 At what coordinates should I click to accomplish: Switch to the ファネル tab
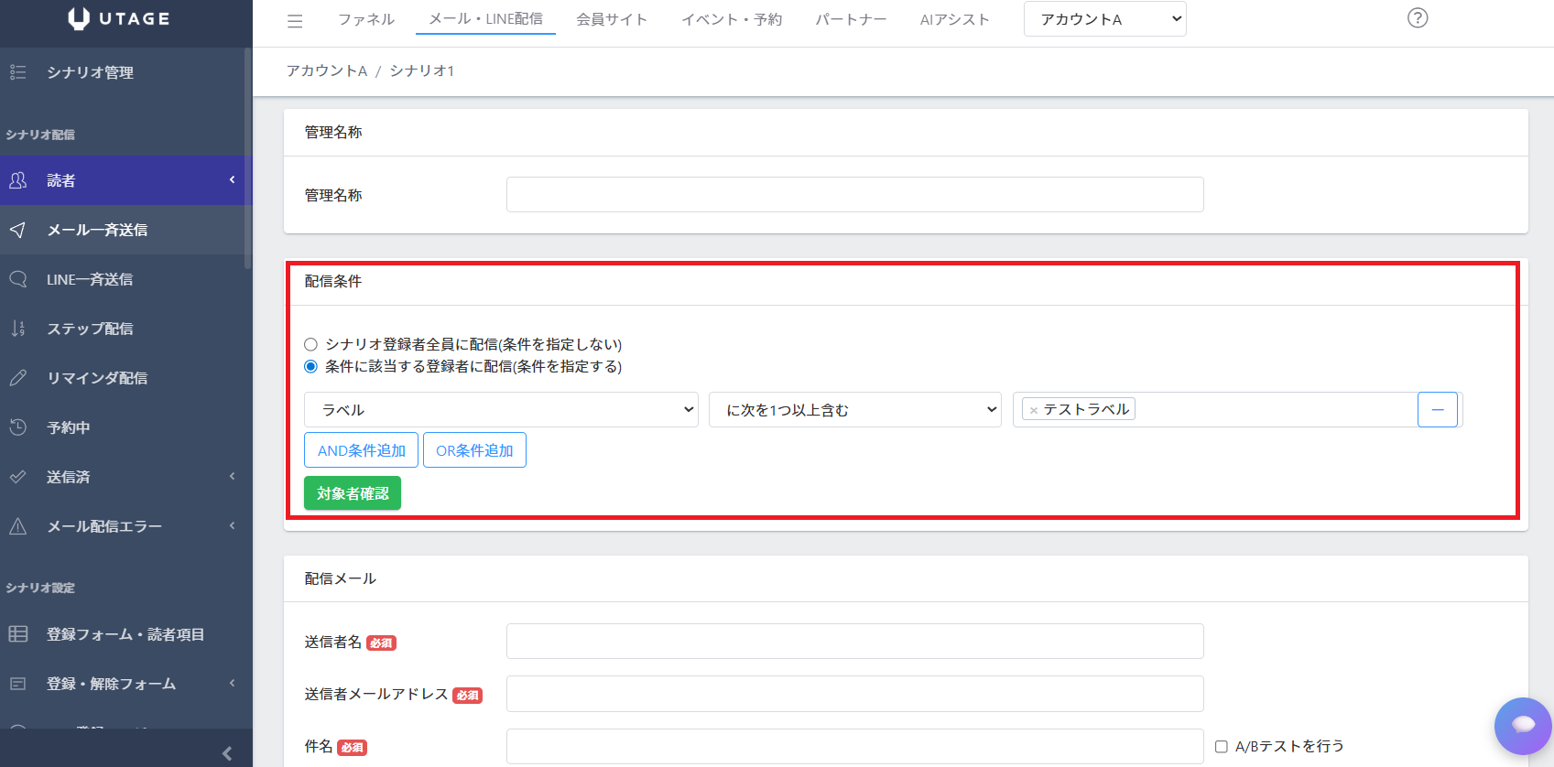coord(366,19)
